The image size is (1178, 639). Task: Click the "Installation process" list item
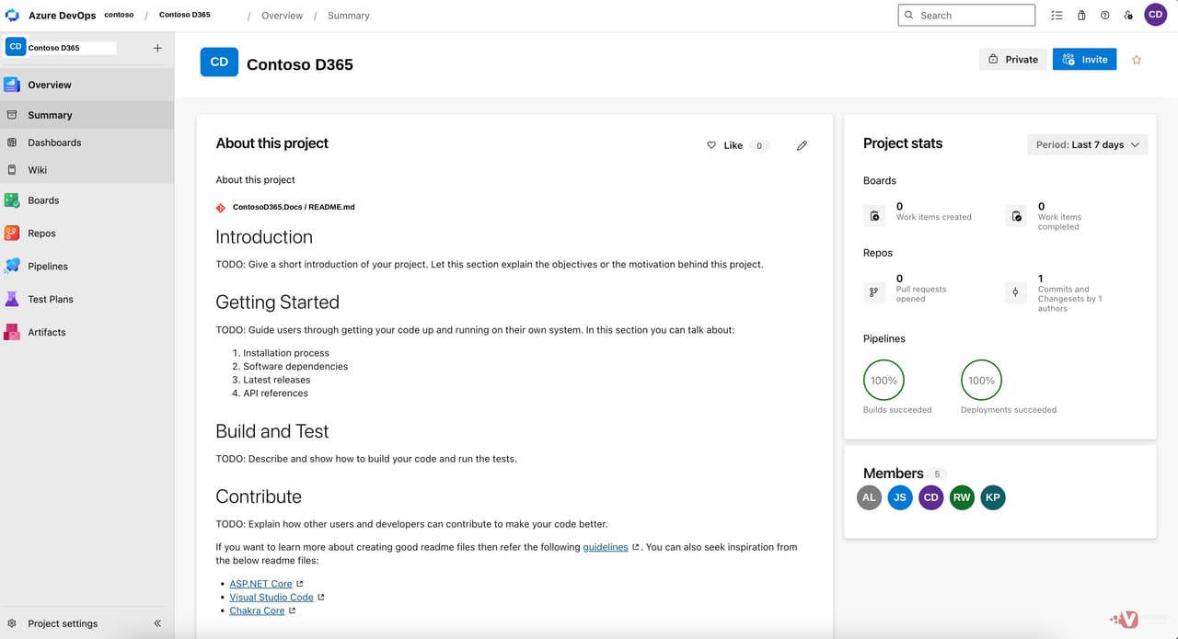[x=286, y=353]
